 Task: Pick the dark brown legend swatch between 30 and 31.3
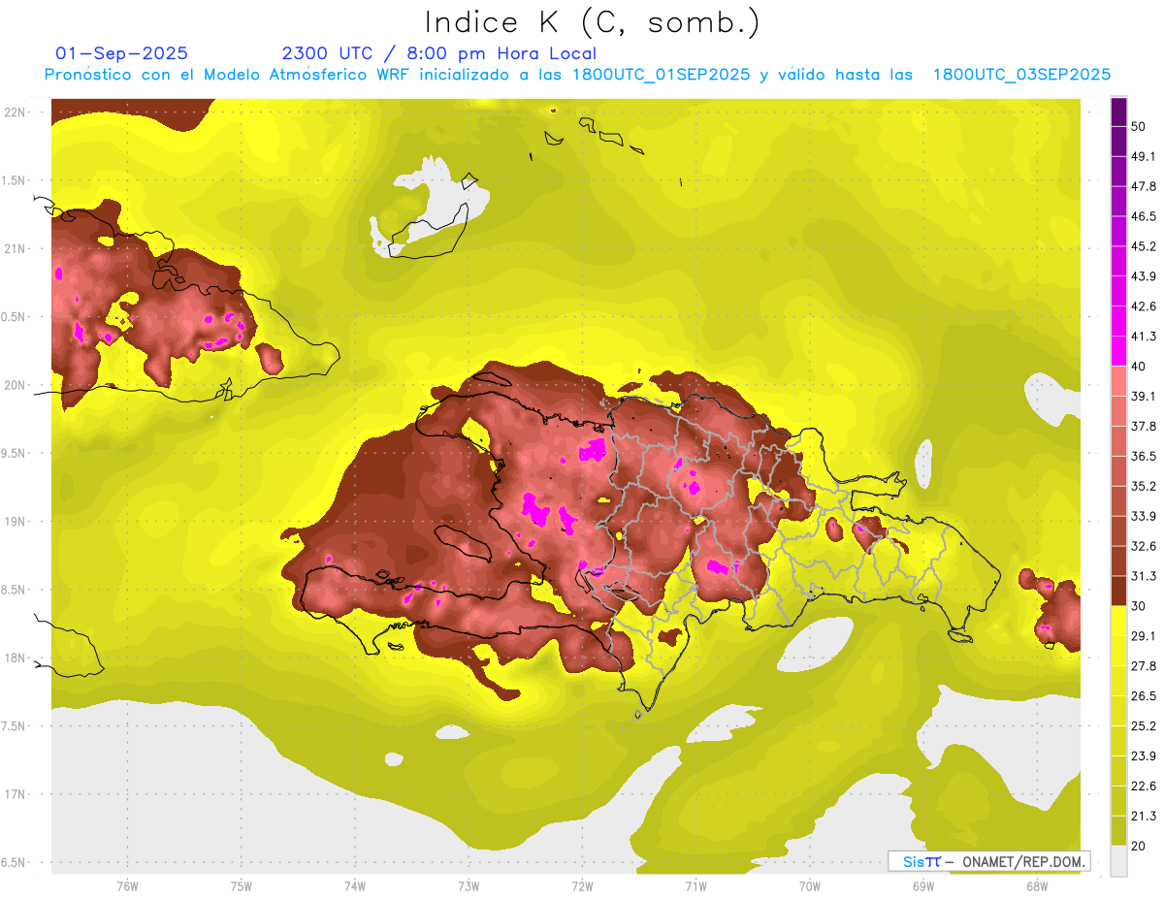[1118, 590]
